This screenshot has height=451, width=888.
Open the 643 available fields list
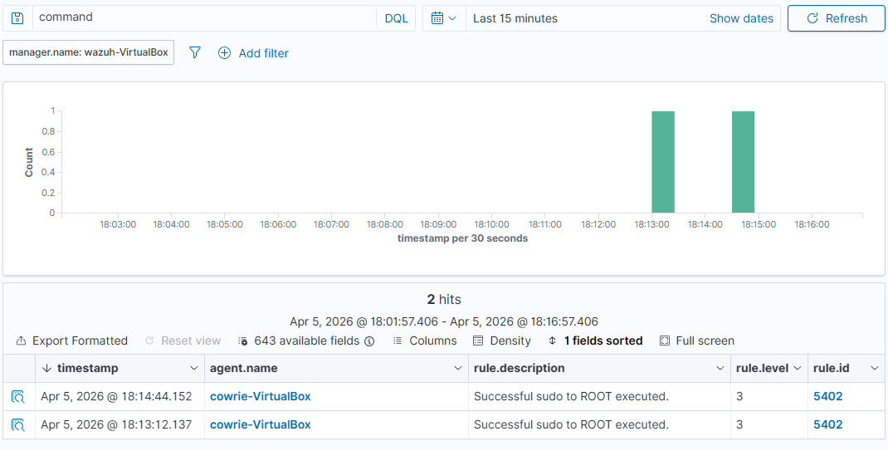(x=305, y=341)
